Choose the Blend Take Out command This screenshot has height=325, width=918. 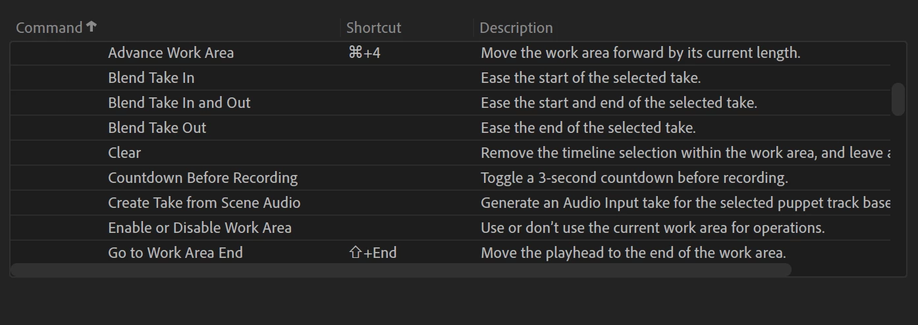click(157, 128)
